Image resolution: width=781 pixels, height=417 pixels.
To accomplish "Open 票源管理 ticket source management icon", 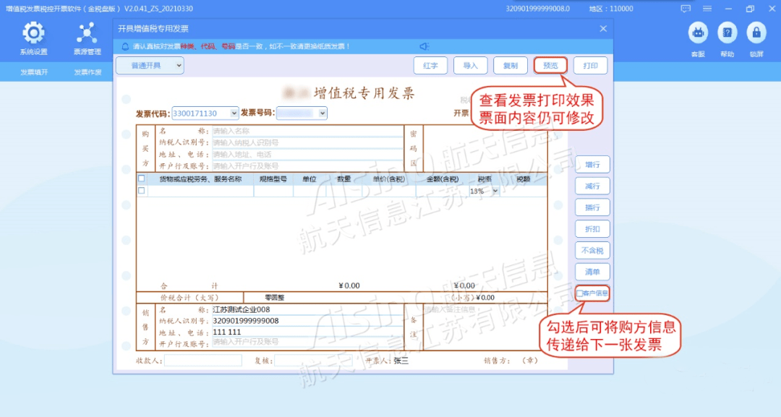I will point(87,33).
